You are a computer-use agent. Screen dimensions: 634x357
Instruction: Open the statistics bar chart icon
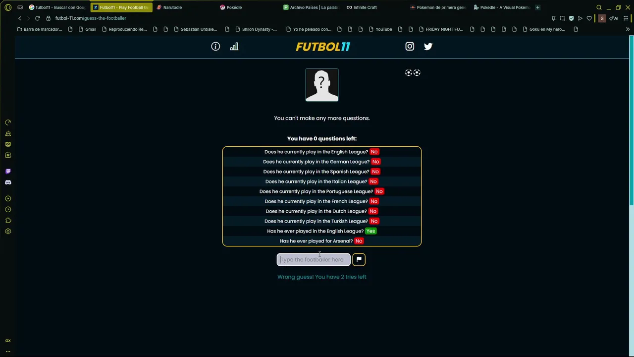click(x=234, y=46)
